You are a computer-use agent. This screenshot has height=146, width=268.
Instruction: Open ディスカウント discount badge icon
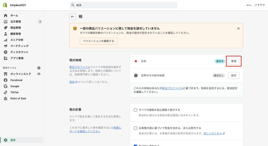[6, 52]
